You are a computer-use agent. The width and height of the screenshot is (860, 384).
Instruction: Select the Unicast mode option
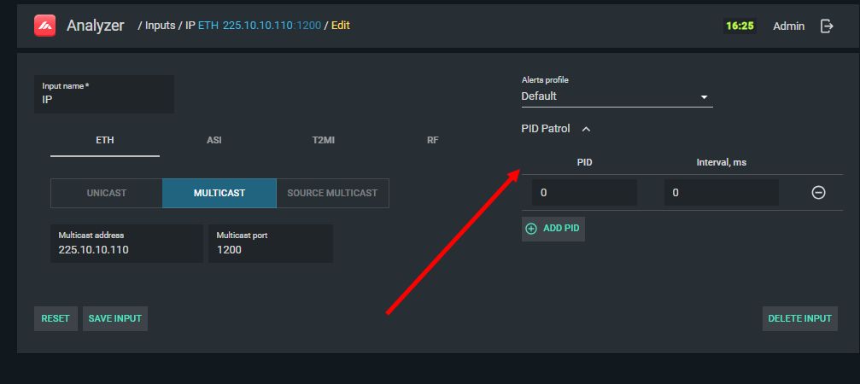click(x=107, y=193)
